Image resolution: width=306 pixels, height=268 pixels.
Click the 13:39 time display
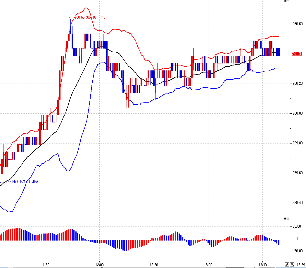click(301, 265)
